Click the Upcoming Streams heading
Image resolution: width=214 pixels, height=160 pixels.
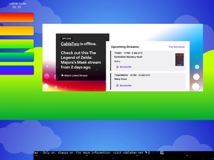click(125, 47)
